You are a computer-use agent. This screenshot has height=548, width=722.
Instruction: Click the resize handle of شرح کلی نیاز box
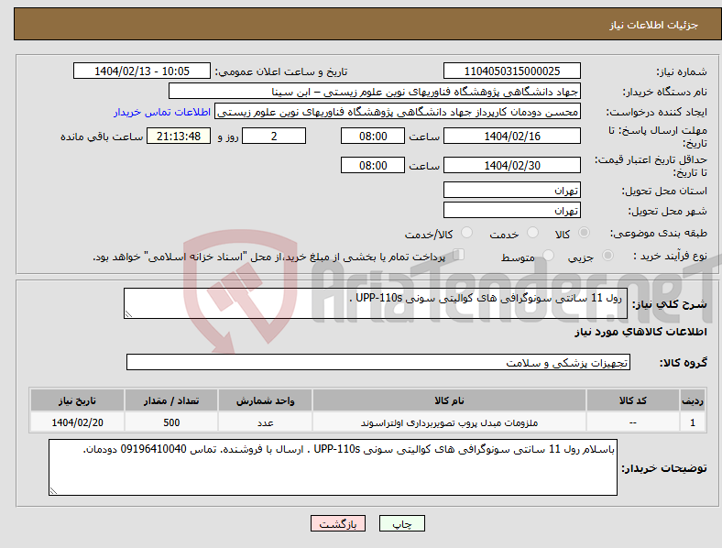128,314
